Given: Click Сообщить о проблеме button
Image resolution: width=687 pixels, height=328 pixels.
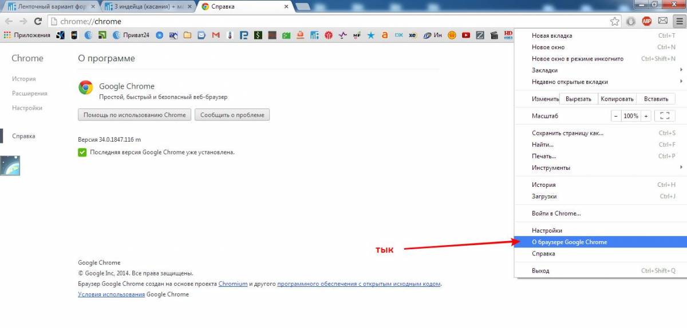Looking at the screenshot, I should (x=232, y=115).
